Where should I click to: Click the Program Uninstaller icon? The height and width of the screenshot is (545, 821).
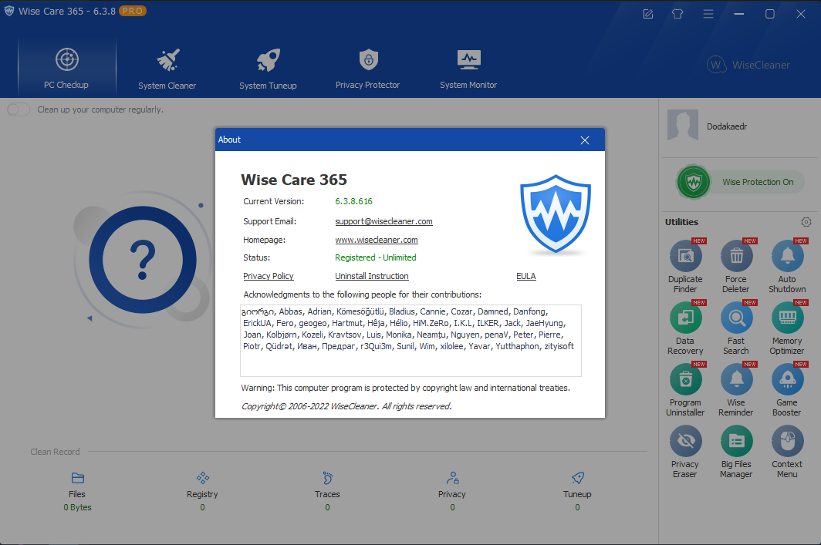pyautogui.click(x=684, y=379)
